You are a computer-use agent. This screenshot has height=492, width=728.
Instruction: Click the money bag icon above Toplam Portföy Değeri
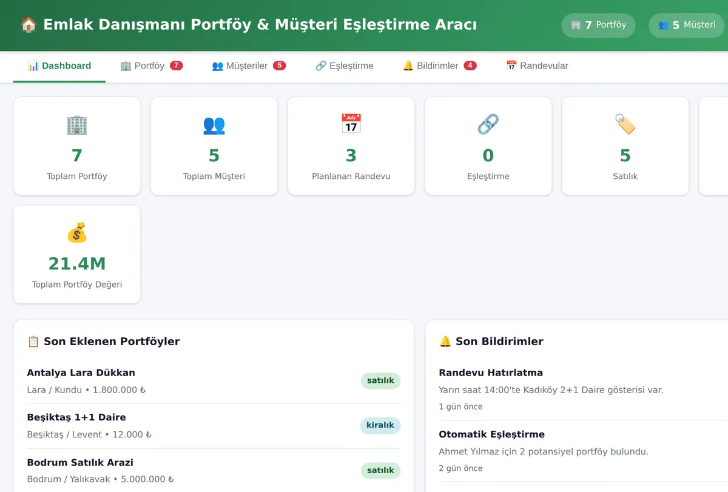77,232
